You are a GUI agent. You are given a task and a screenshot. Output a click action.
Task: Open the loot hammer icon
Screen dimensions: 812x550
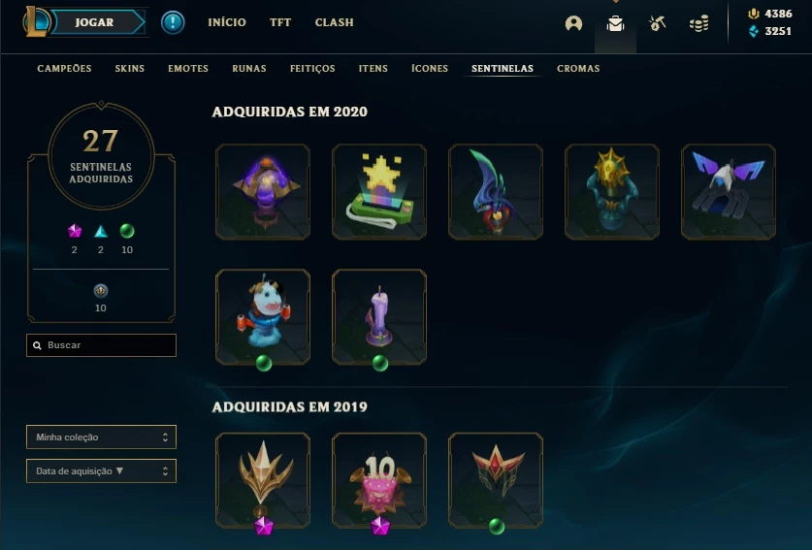657,23
